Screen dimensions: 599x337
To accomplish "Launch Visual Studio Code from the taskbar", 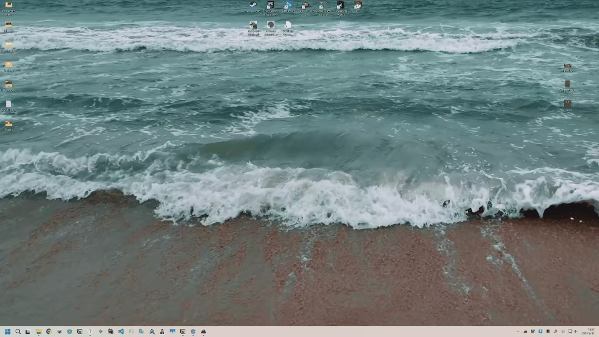I will point(121,331).
